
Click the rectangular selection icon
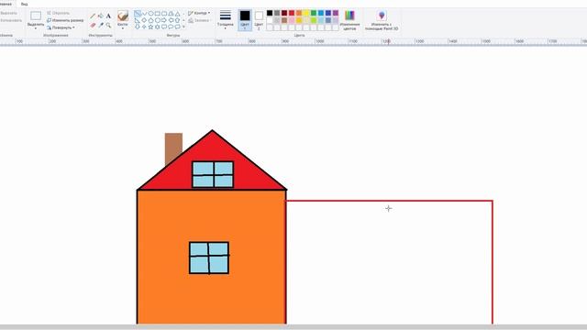(x=36, y=16)
